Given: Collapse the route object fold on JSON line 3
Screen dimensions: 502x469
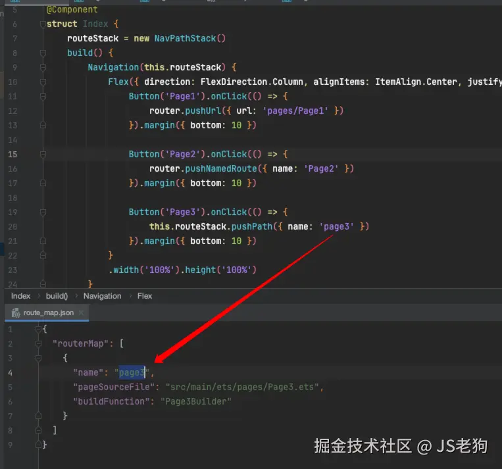Looking at the screenshot, I should tap(38, 358).
